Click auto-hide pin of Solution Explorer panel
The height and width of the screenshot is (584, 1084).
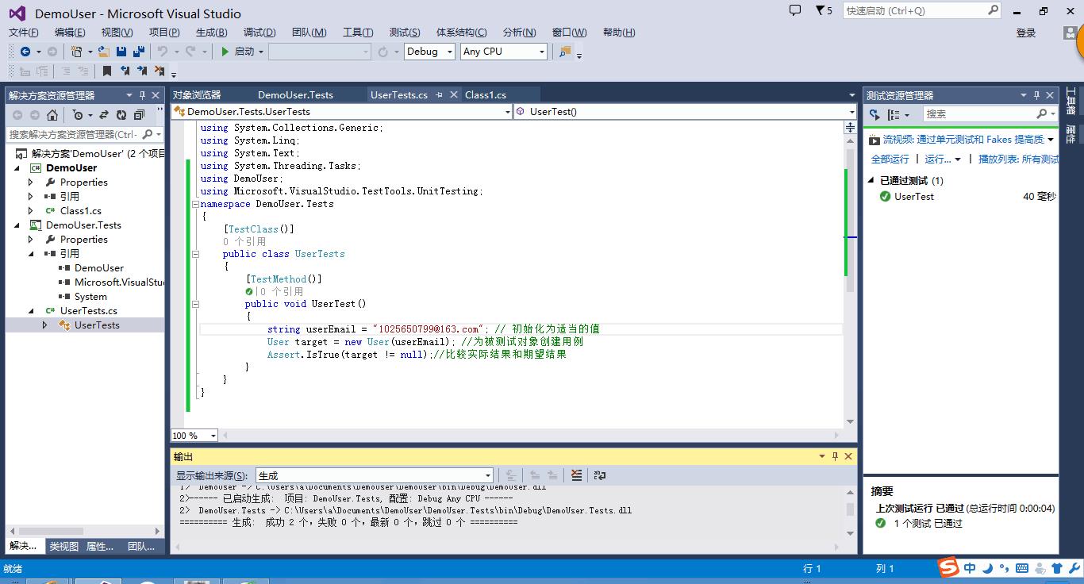143,95
